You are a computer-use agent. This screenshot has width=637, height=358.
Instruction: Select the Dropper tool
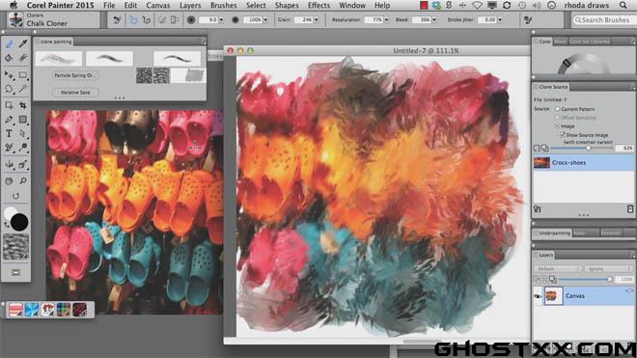[x=23, y=43]
